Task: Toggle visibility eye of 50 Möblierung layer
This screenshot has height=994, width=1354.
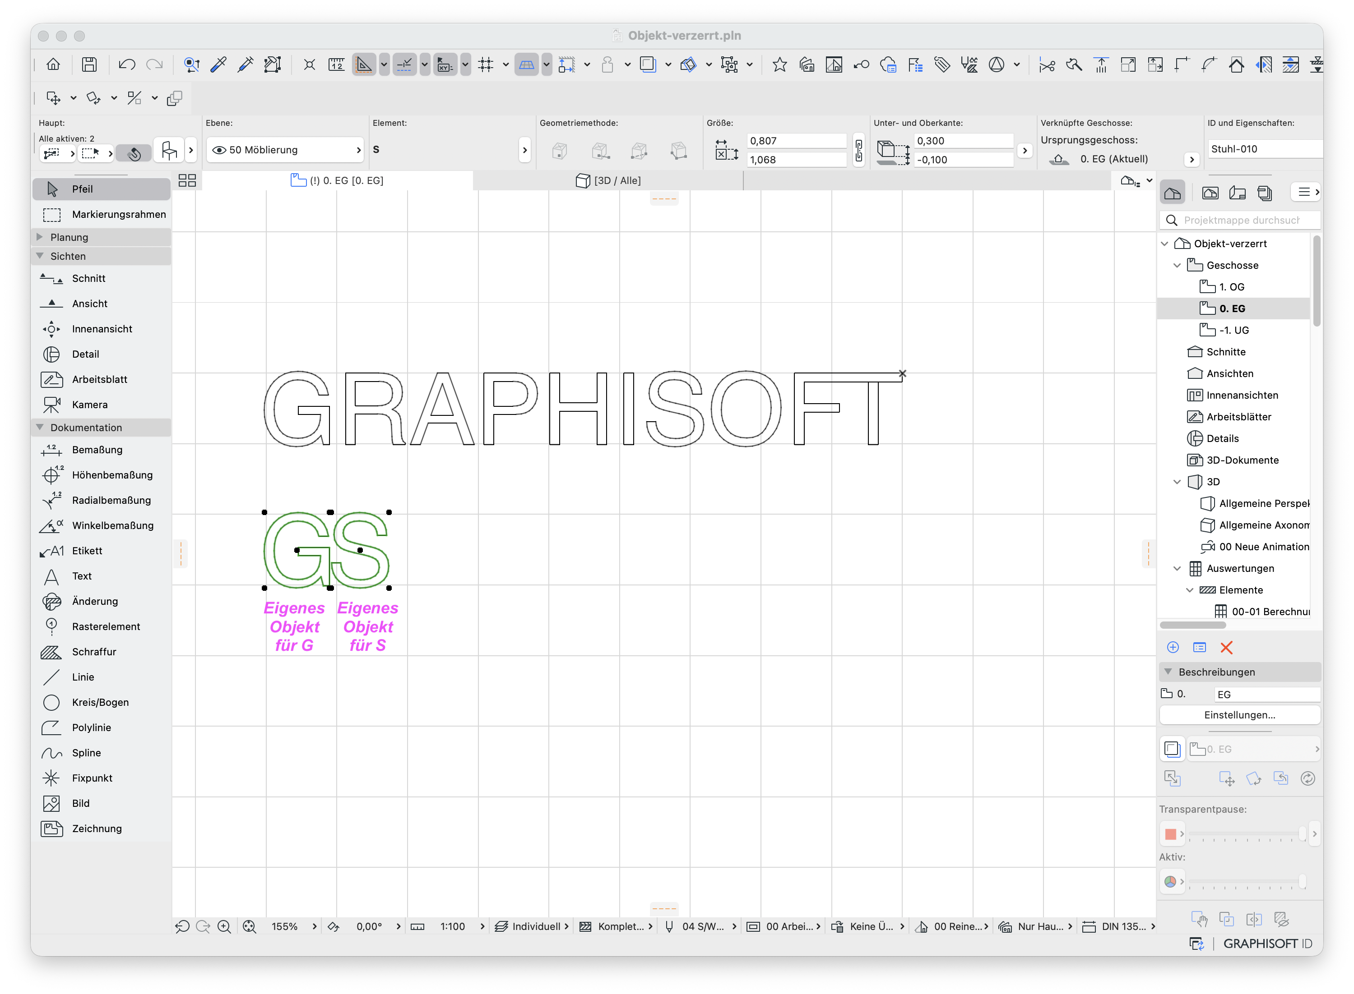Action: click(219, 151)
